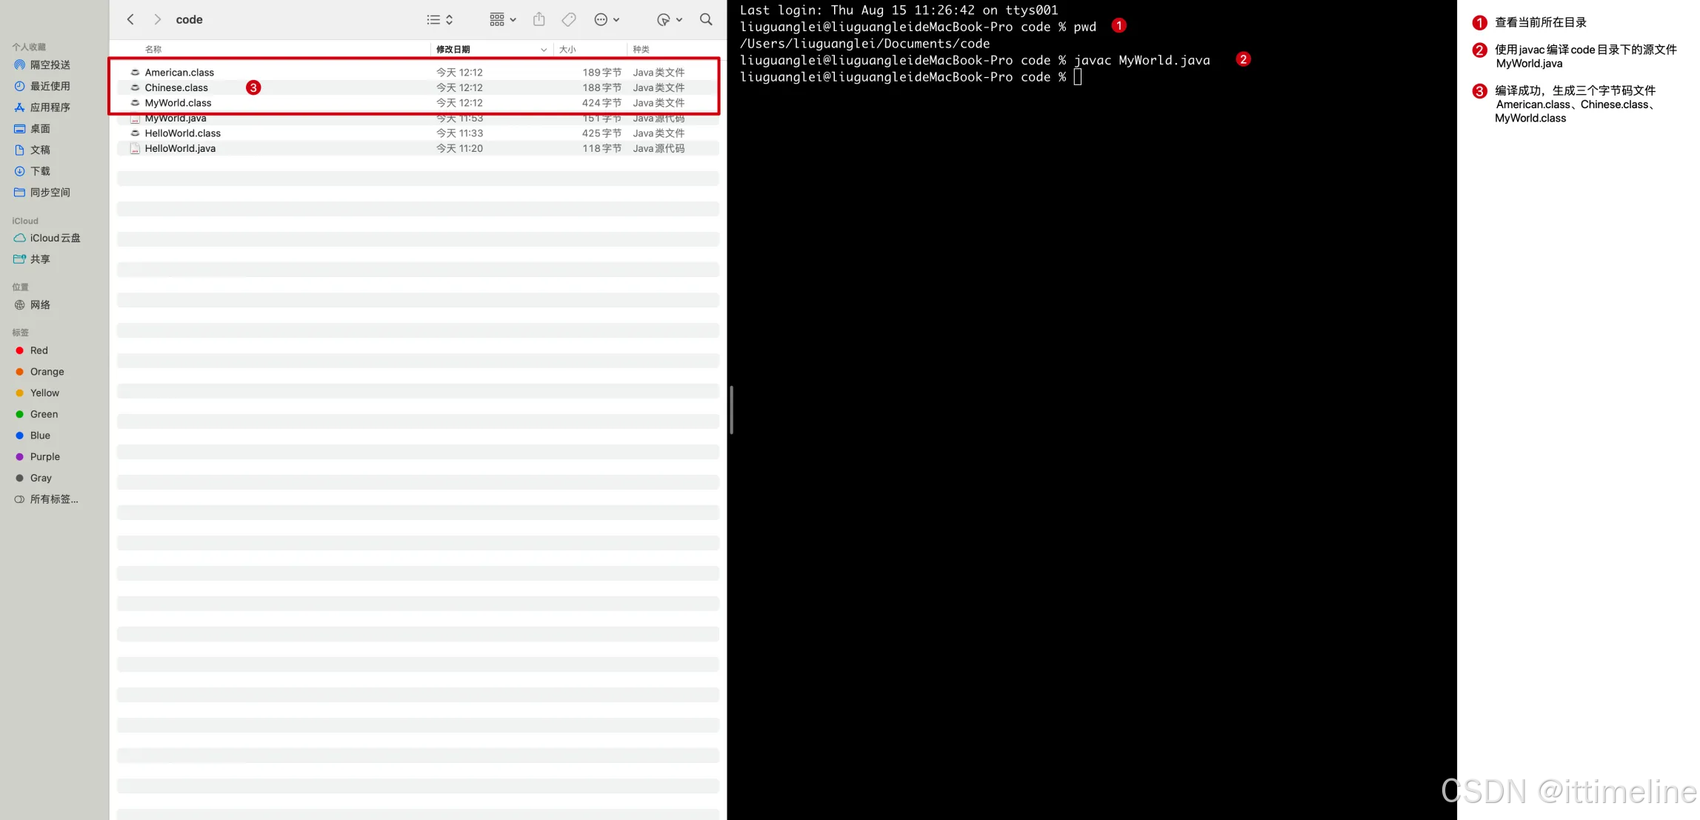Select the HelloWorld.java file

click(180, 149)
